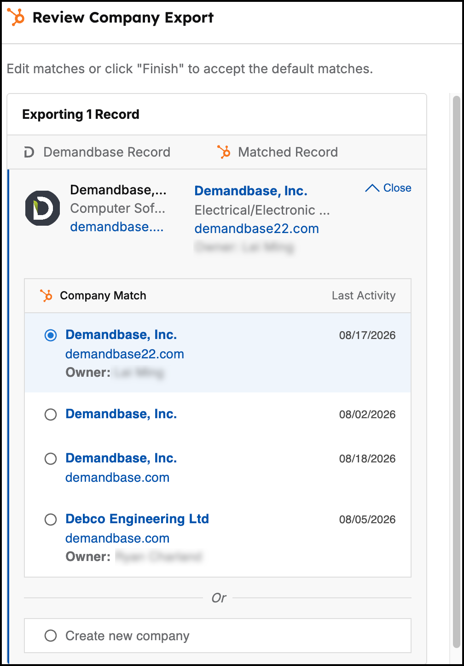Click the vertical scrollbar on the right

456,371
